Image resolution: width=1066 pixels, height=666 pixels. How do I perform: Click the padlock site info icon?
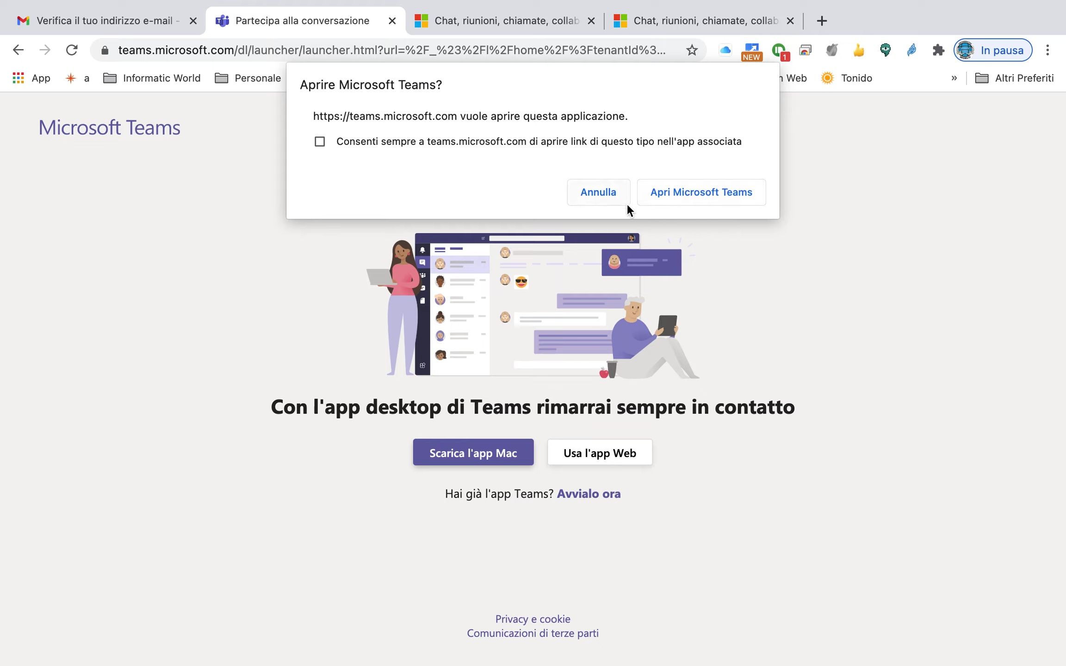(105, 50)
